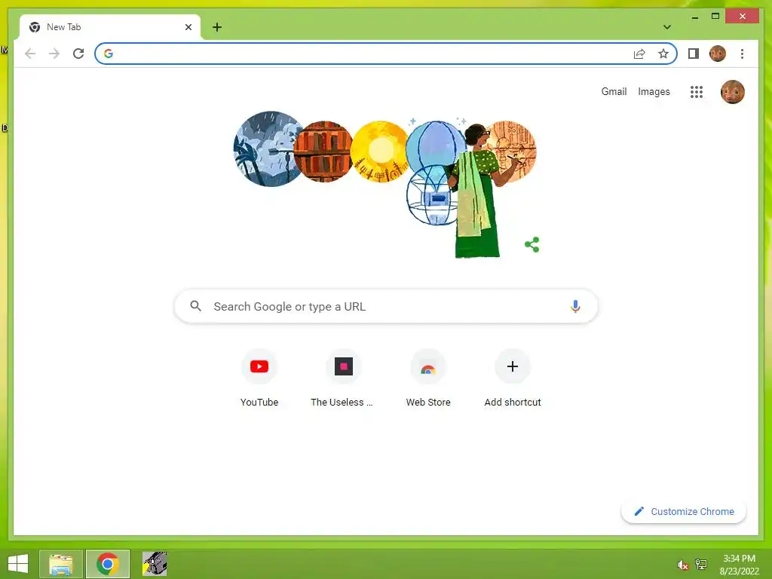Open the Chrome profile avatar in the toolbar

coord(718,54)
